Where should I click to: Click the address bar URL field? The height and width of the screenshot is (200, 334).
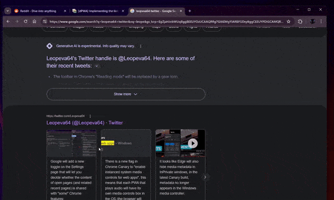[x=166, y=22]
